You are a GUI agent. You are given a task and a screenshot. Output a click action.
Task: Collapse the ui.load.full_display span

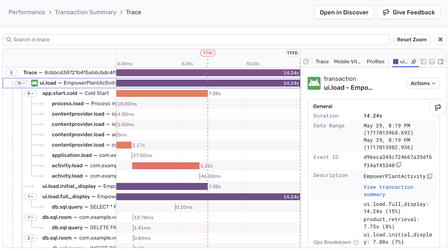coord(31,197)
